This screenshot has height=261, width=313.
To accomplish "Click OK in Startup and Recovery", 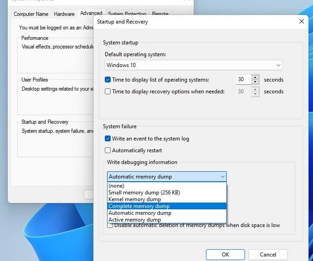I will click(225, 254).
